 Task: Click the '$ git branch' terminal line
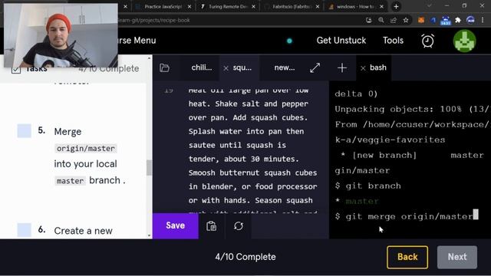[368, 186]
